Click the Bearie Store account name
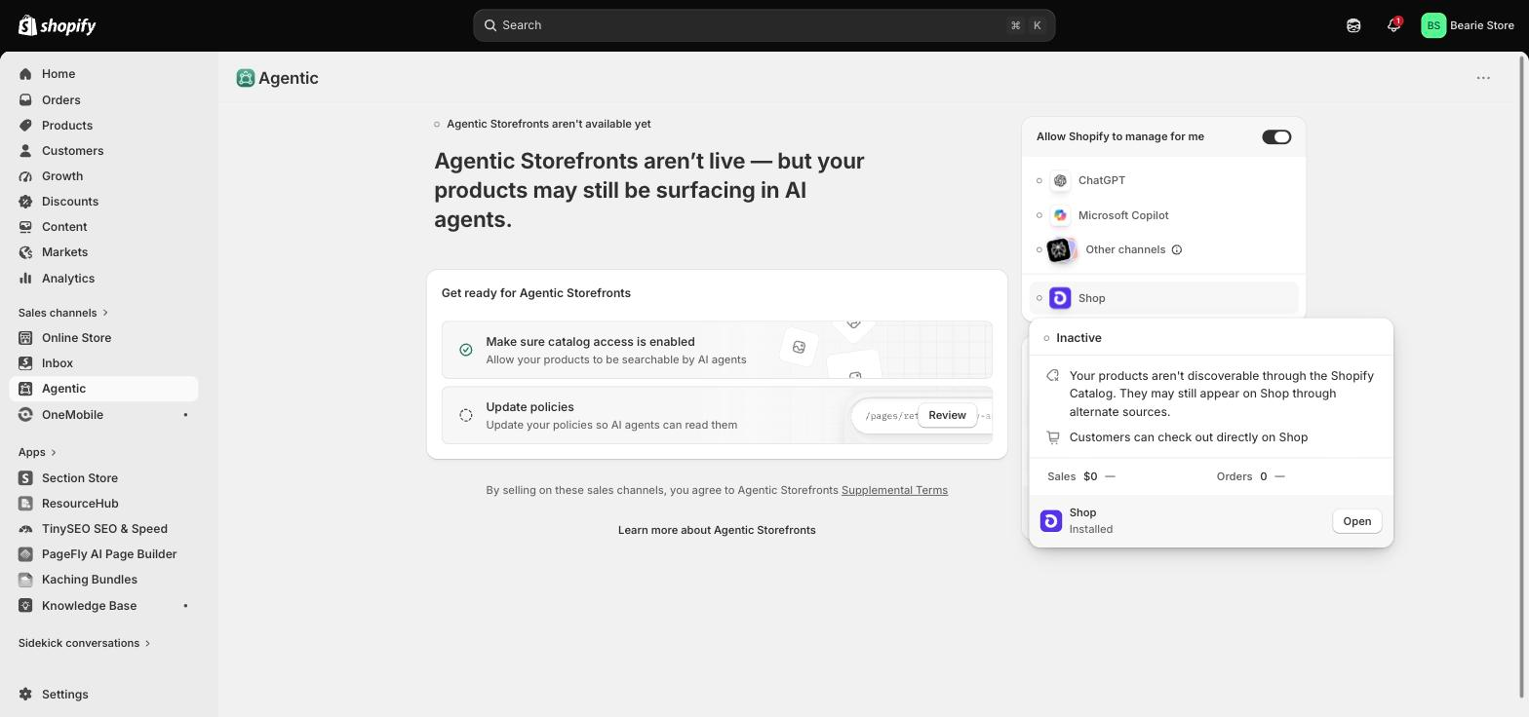Viewport: 1529px width, 717px height. [x=1481, y=25]
